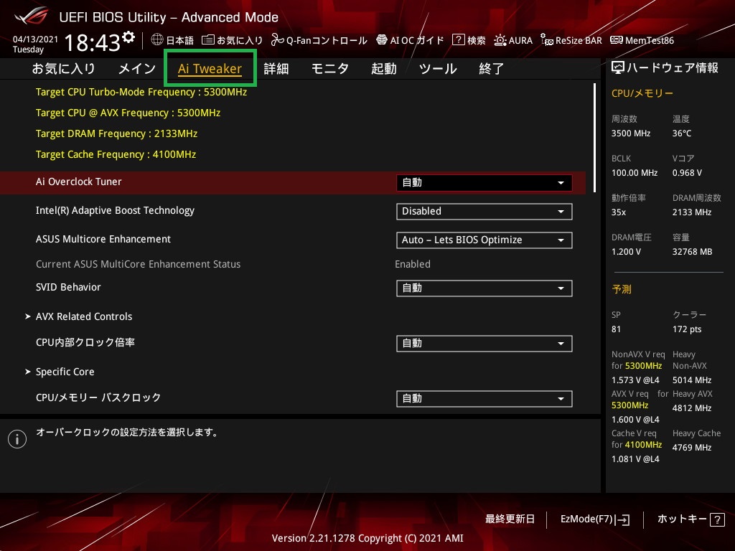Switch to 終了 tab

pos(491,68)
